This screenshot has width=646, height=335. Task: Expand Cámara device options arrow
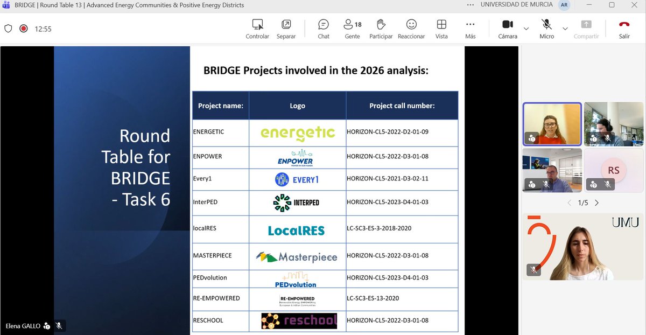point(526,29)
